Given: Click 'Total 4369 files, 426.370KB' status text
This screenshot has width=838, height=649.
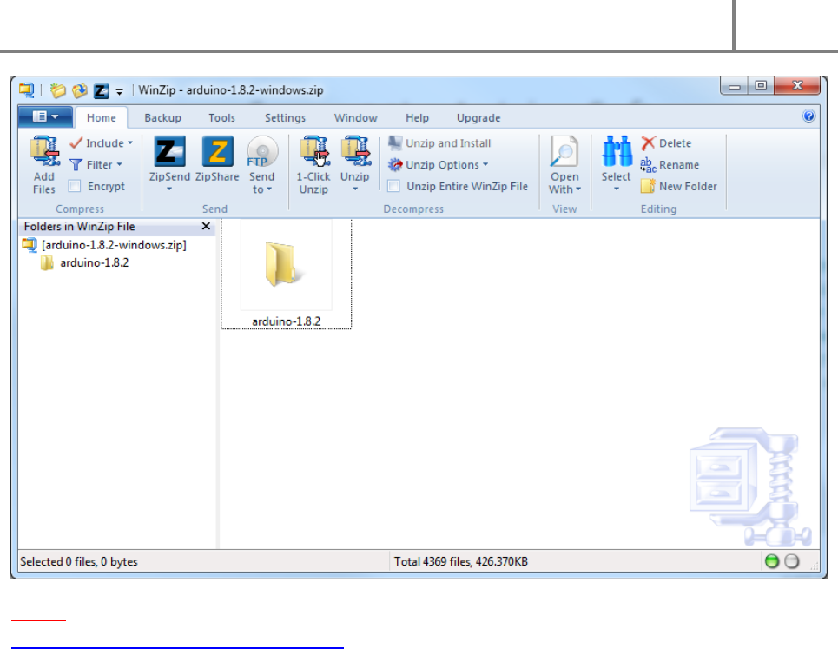Looking at the screenshot, I should point(461,562).
